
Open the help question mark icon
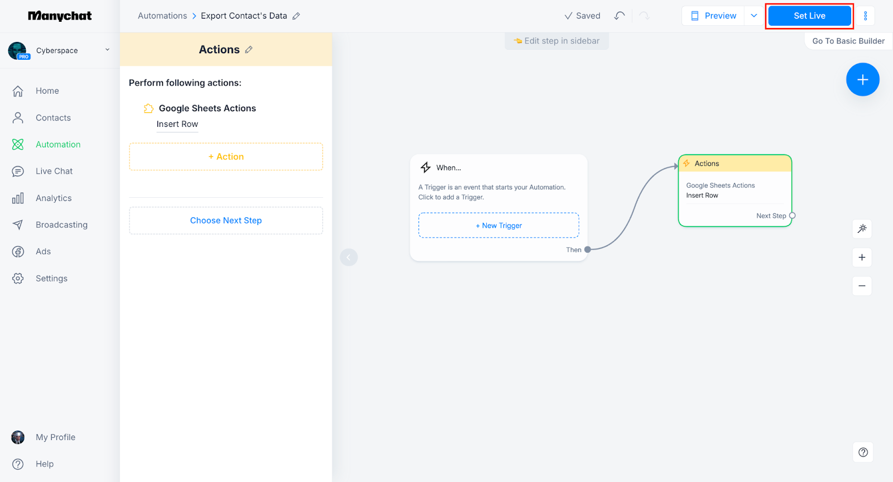coord(863,452)
